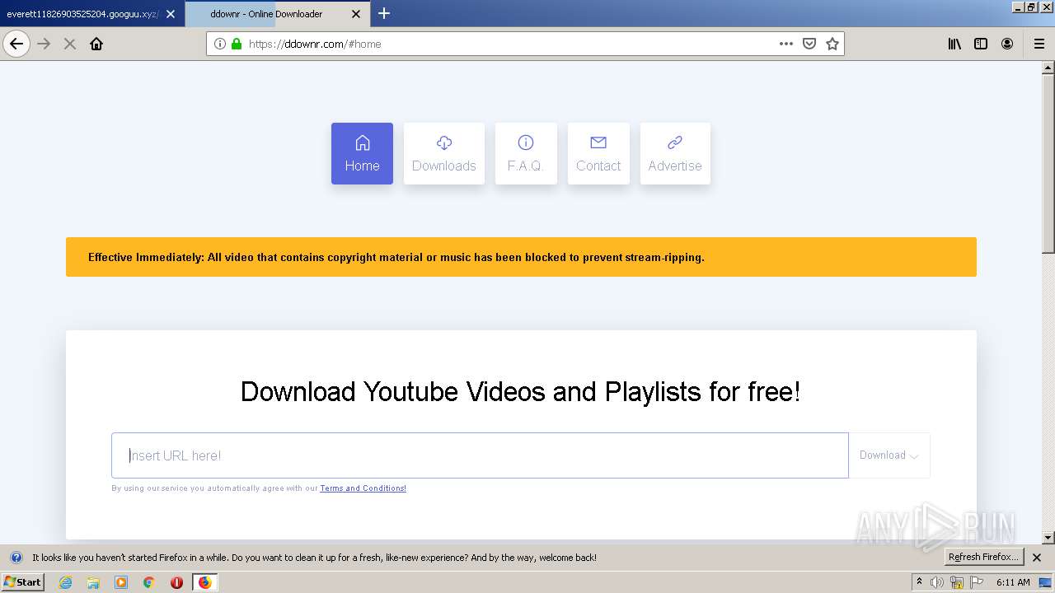Open Action Center flag icon
Image resolution: width=1055 pixels, height=593 pixels.
click(x=977, y=582)
